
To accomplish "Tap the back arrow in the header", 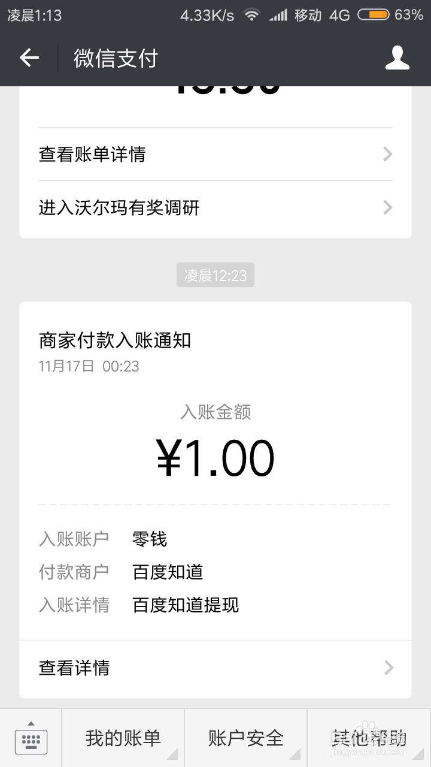I will pos(29,58).
